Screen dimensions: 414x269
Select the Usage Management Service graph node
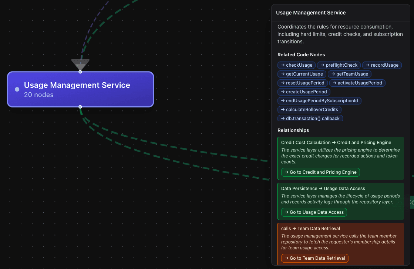80,89
